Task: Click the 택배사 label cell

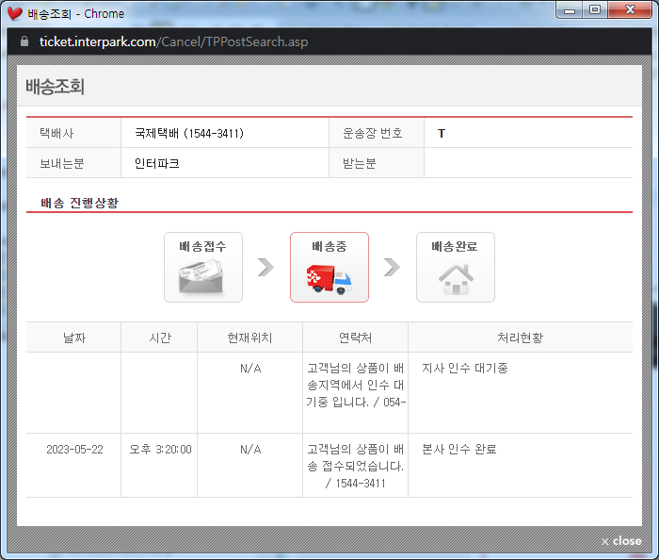Action: 73,133
